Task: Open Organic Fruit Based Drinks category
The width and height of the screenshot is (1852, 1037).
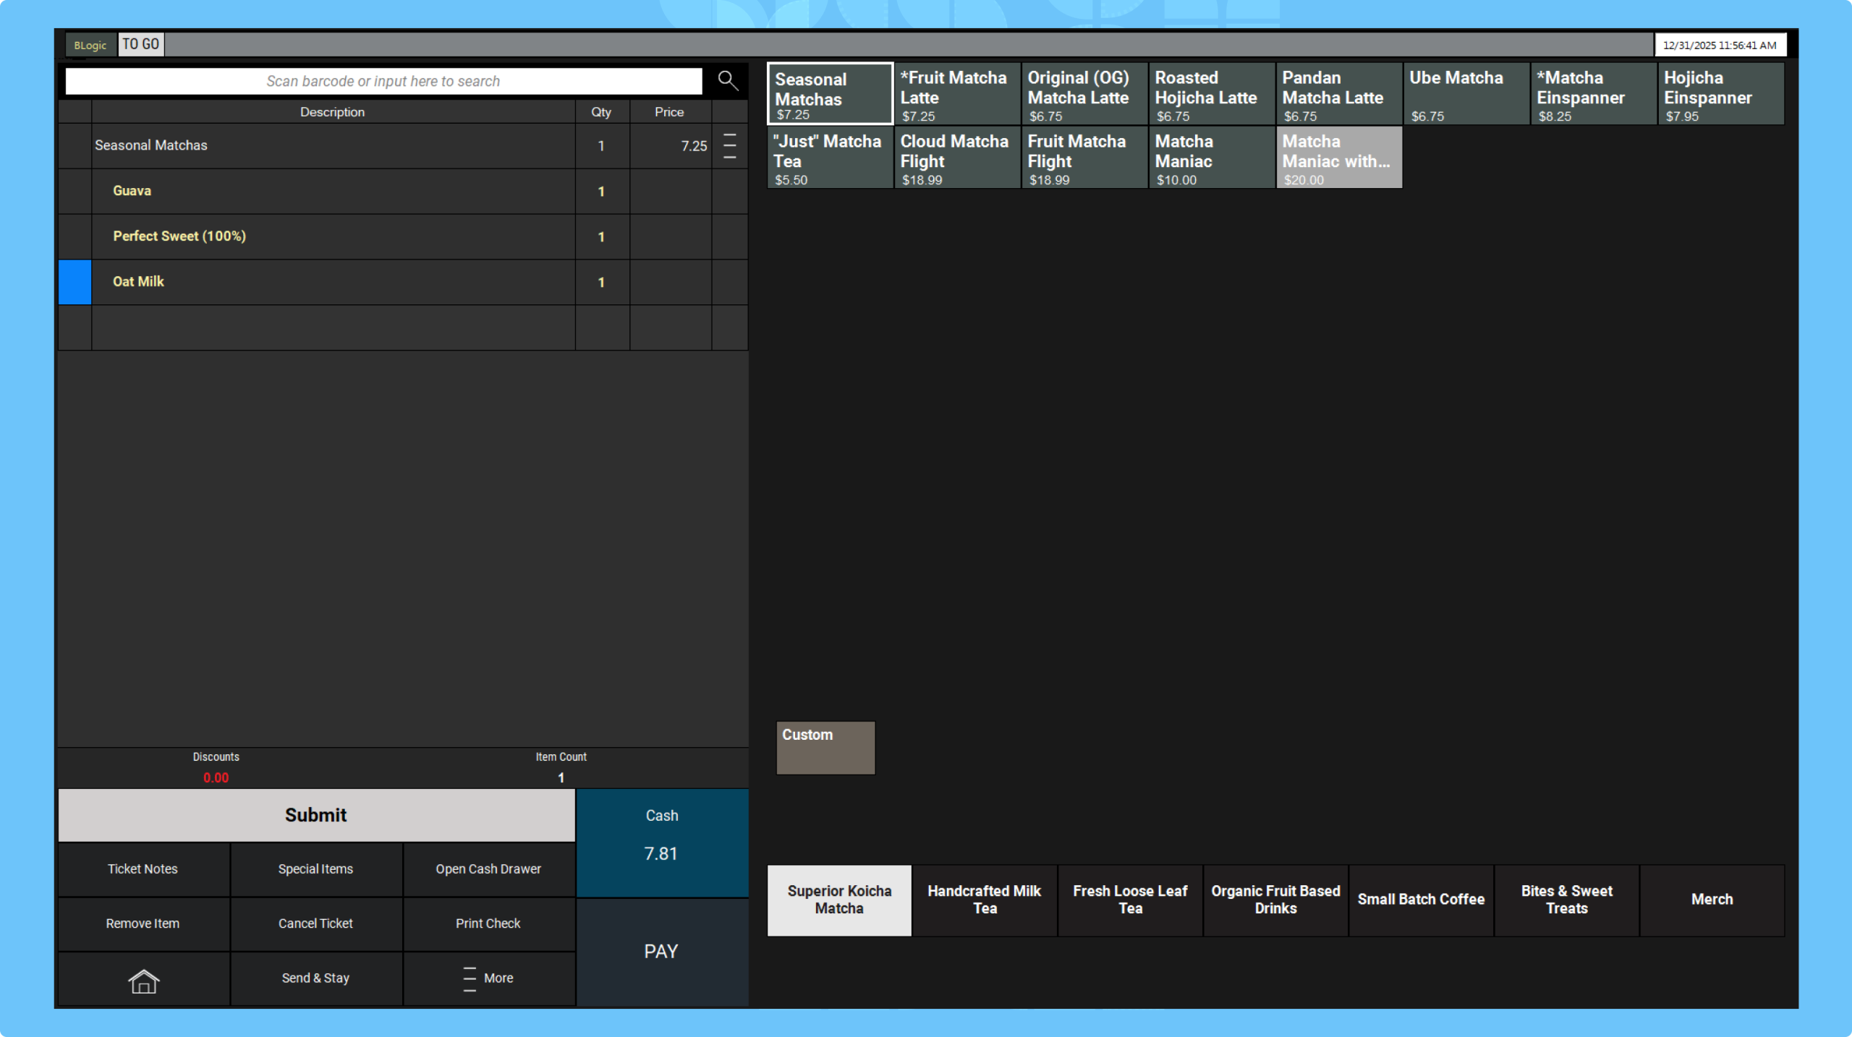Action: click(x=1275, y=900)
